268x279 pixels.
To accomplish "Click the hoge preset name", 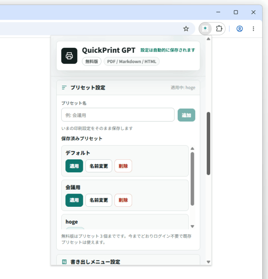I will (x=72, y=222).
